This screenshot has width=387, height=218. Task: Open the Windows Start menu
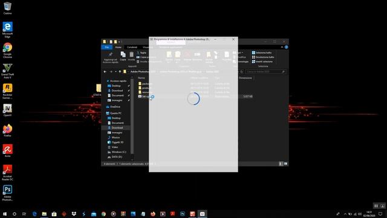click(x=5, y=214)
